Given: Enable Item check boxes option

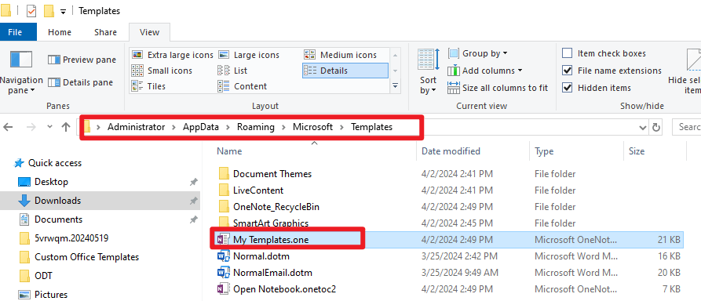Looking at the screenshot, I should (568, 53).
